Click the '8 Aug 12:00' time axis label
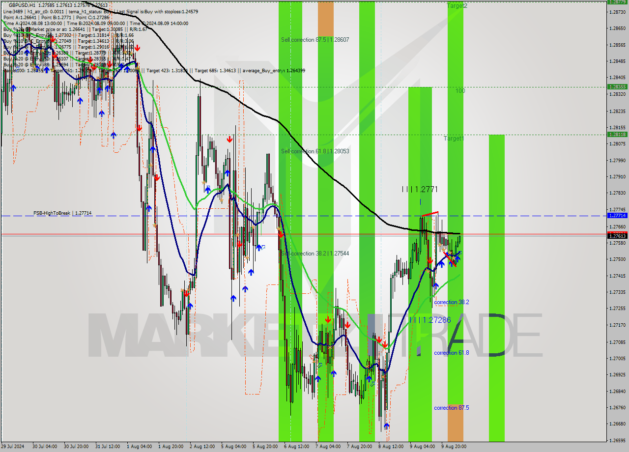This screenshot has height=452, width=629. [391, 447]
